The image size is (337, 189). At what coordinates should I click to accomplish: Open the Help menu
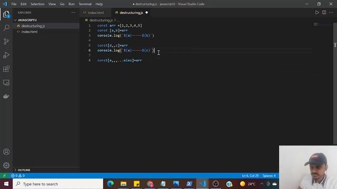coord(99,4)
